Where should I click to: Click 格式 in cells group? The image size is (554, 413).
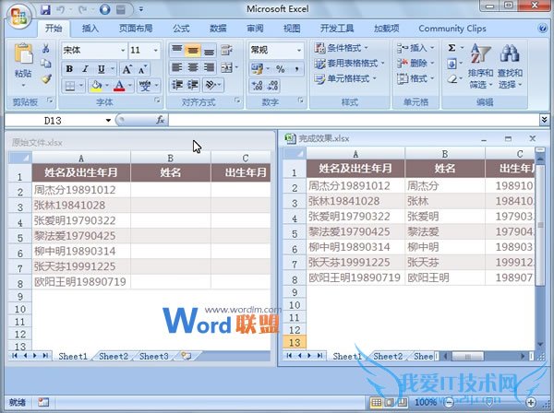coord(415,78)
